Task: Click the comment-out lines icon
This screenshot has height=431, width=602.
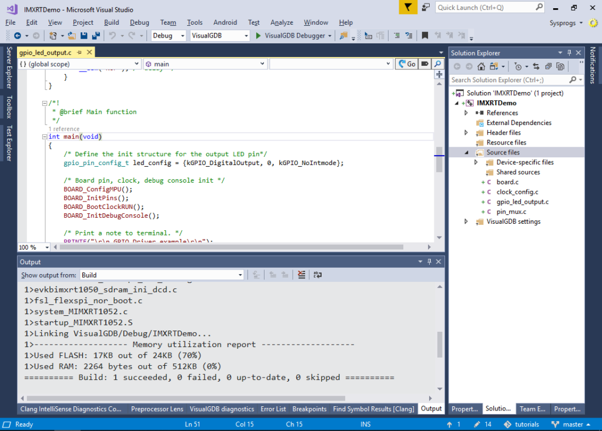Action: 397,36
